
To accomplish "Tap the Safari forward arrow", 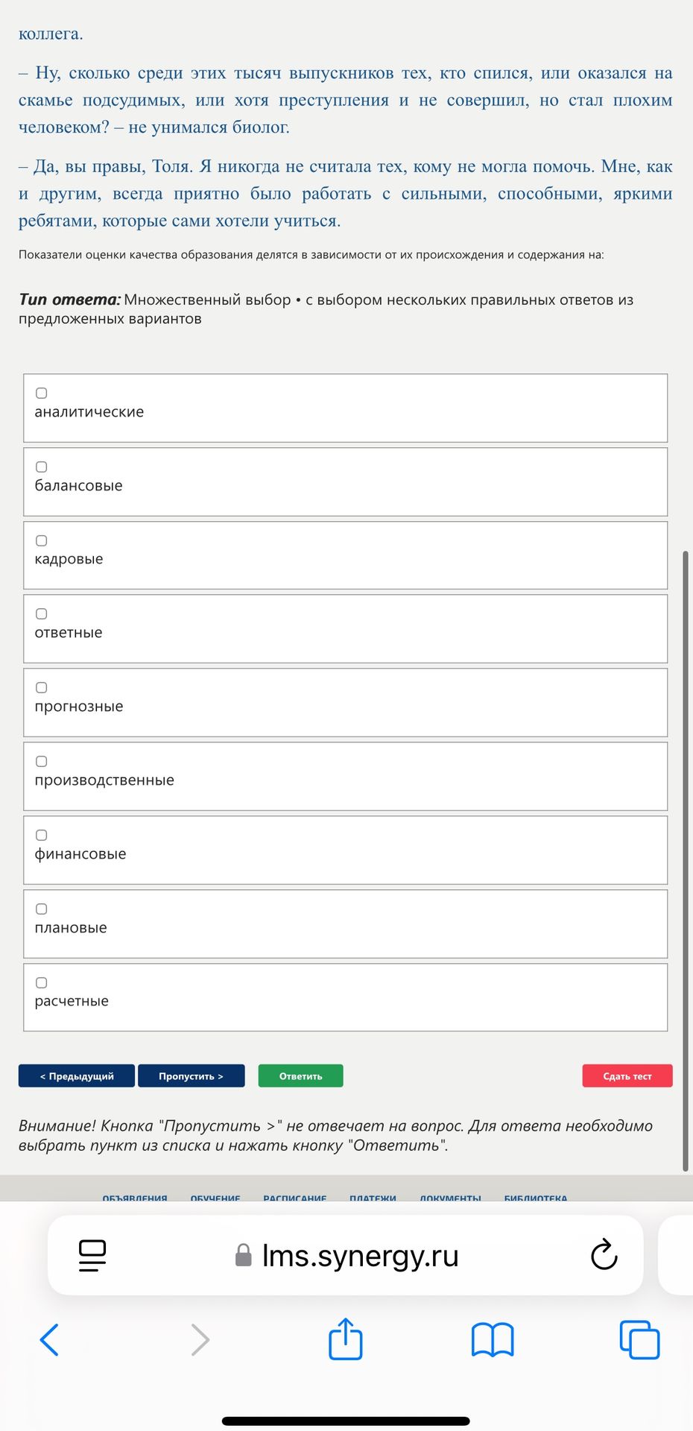I will click(200, 1339).
